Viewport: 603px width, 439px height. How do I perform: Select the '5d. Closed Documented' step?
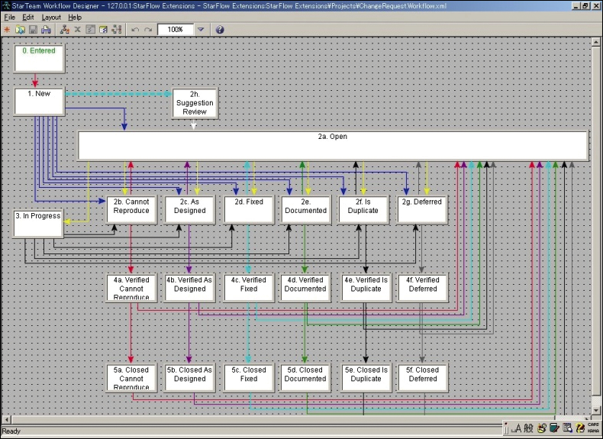point(305,378)
